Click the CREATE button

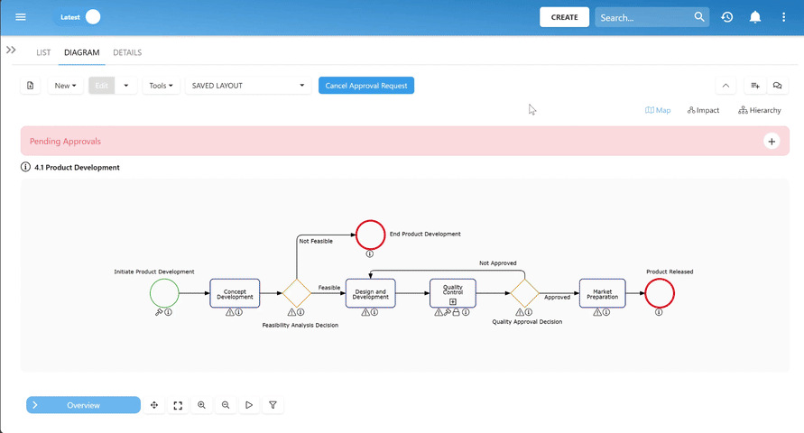tap(564, 17)
